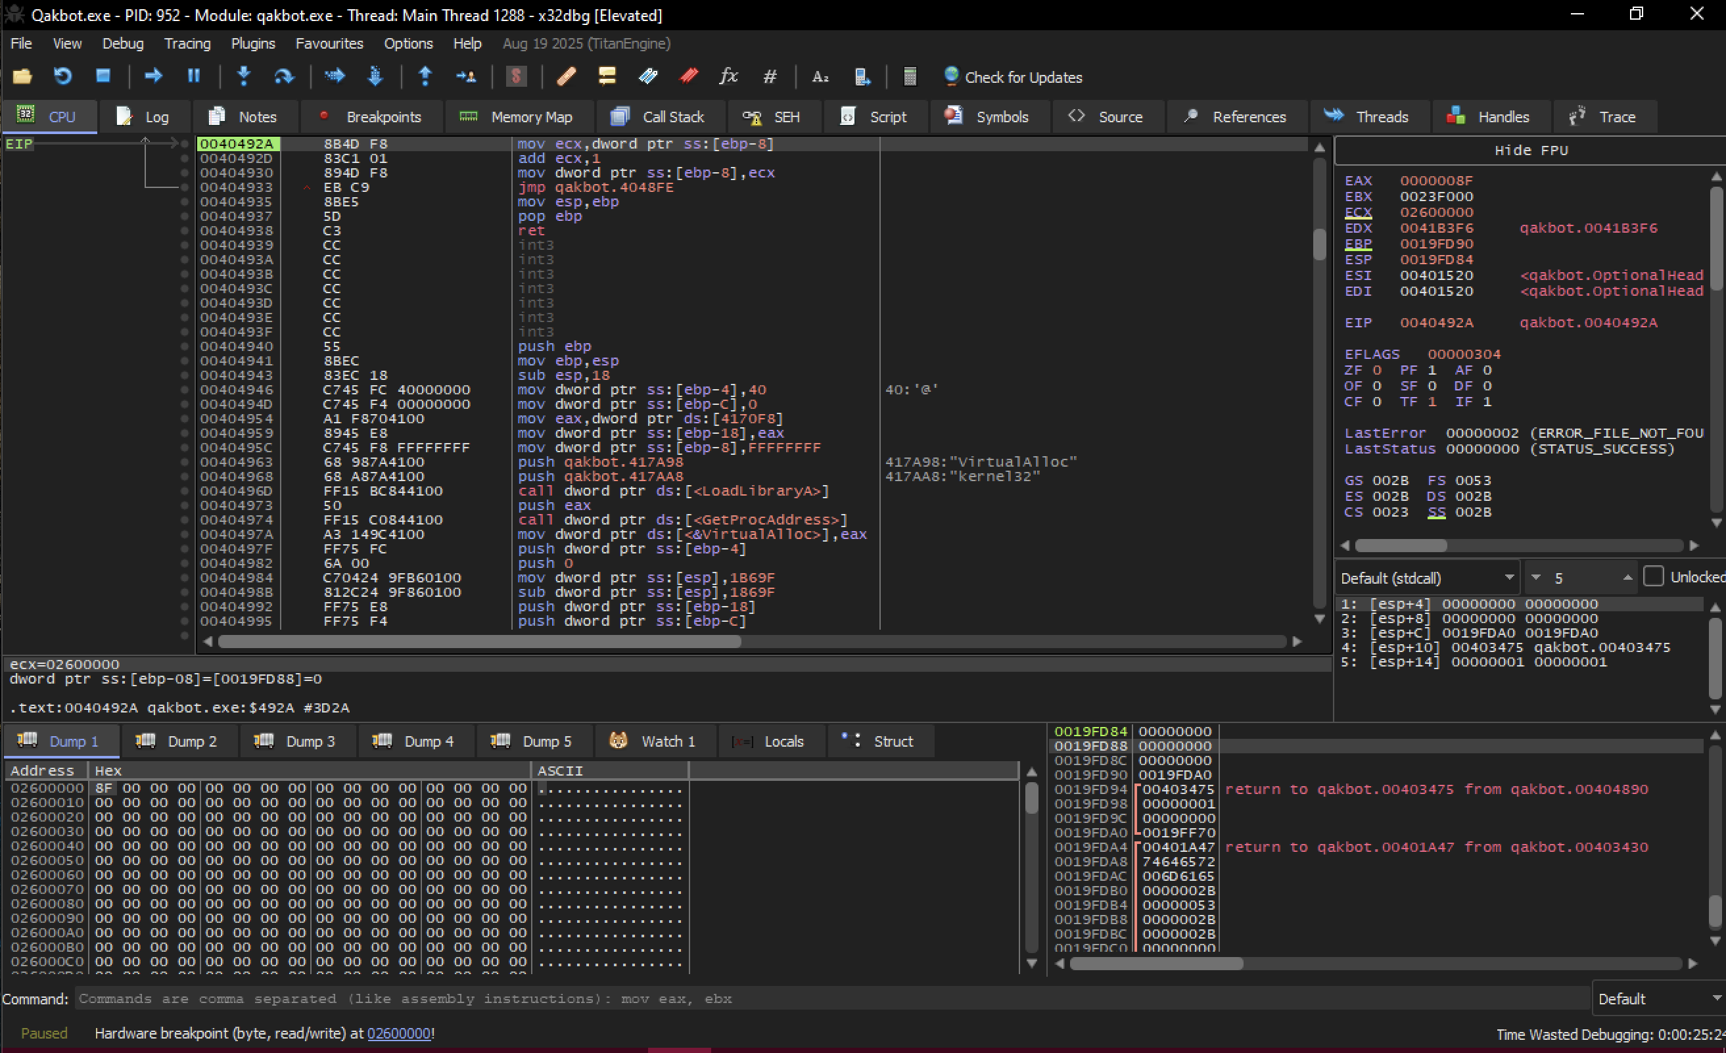This screenshot has height=1053, width=1726.
Task: Open the Scylla plugin icon
Action: click(x=516, y=76)
